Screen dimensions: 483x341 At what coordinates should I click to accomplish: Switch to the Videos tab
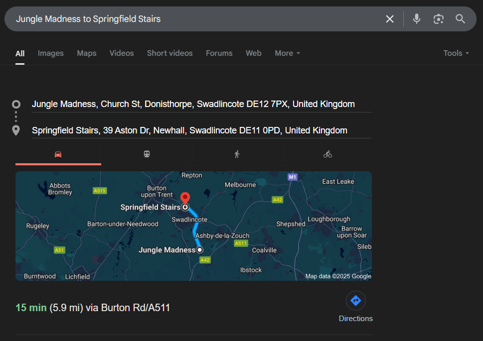pyautogui.click(x=122, y=53)
